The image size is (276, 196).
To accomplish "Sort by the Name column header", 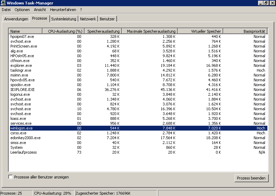I will coord(26,31).
